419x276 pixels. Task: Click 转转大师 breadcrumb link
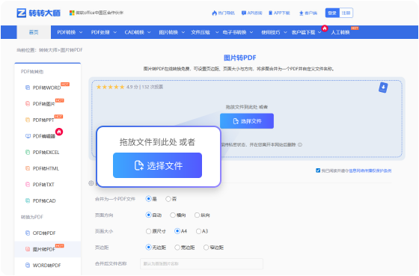(x=48, y=50)
